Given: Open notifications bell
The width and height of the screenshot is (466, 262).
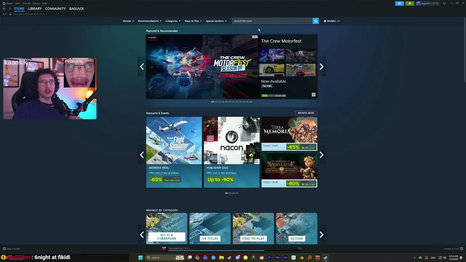Looking at the screenshot, I should click(410, 3).
